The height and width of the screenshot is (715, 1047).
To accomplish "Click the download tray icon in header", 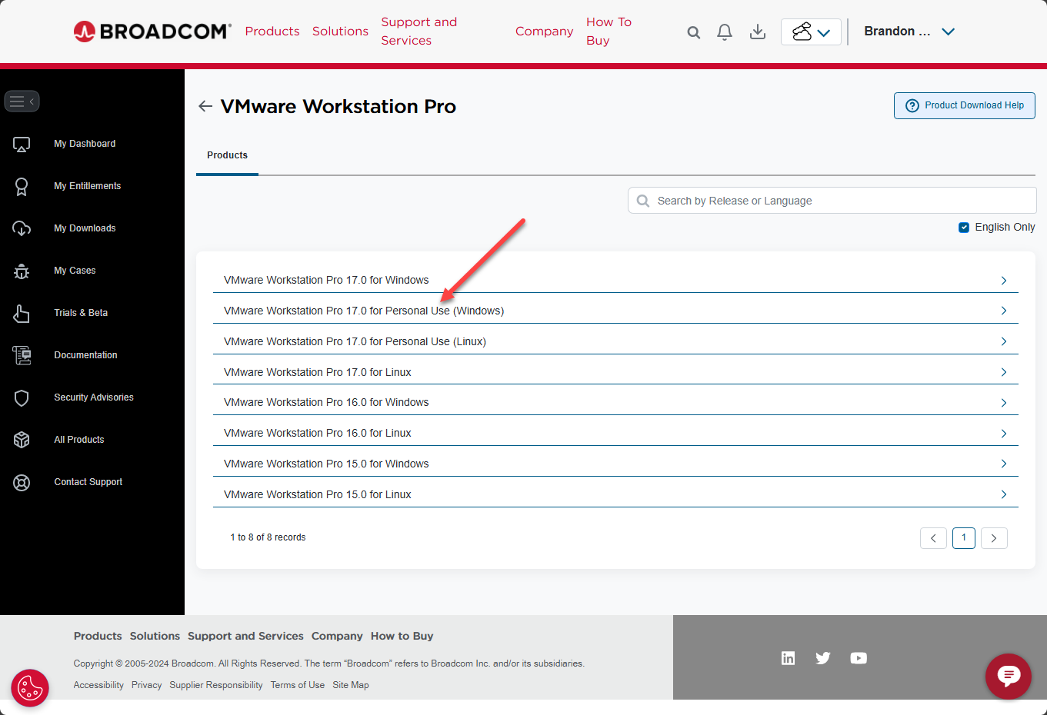I will tap(758, 32).
